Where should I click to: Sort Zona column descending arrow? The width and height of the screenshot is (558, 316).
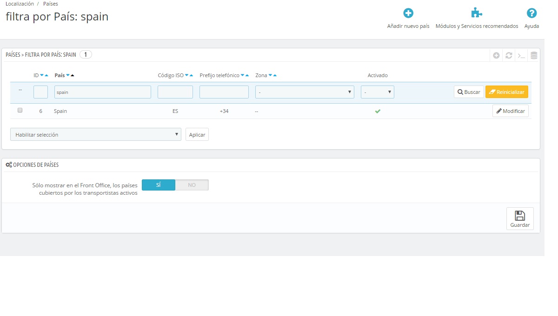click(x=270, y=75)
